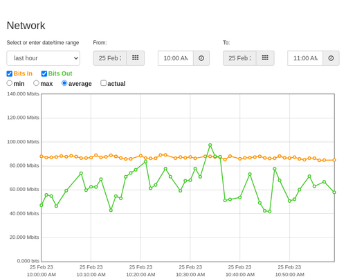Click the 100.000 Mbits axis label
This screenshot has height=279, width=346.
click(23, 142)
